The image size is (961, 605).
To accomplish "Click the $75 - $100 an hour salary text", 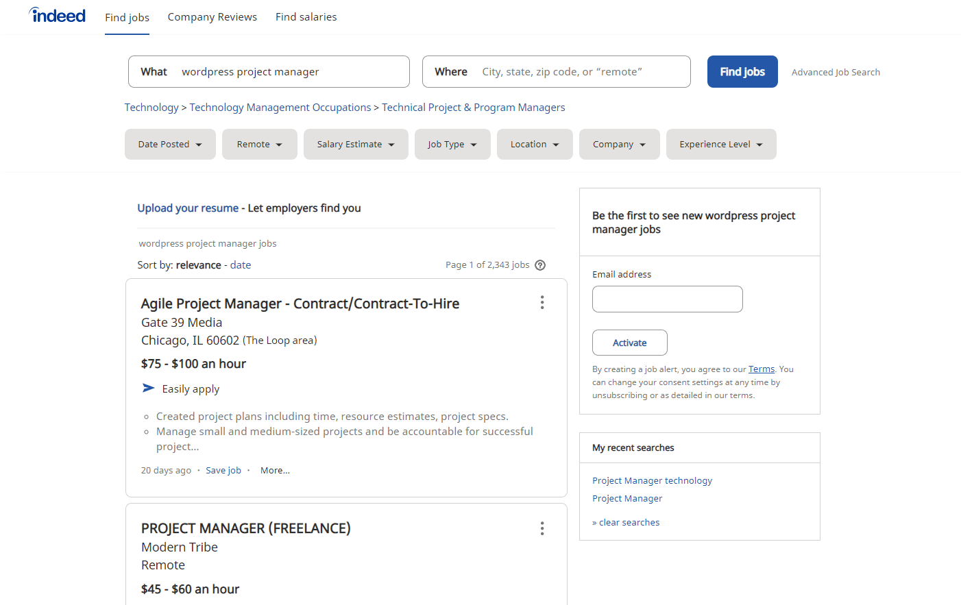I will tap(193, 364).
